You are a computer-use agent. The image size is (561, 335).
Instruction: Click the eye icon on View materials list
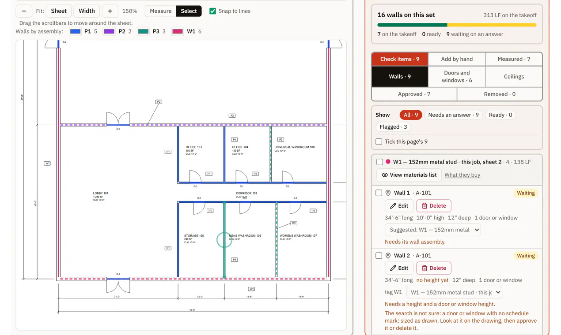pos(385,175)
